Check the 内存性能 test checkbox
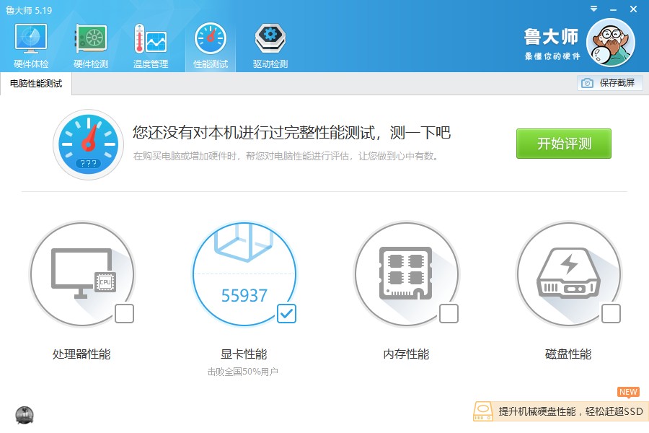 coord(449,314)
